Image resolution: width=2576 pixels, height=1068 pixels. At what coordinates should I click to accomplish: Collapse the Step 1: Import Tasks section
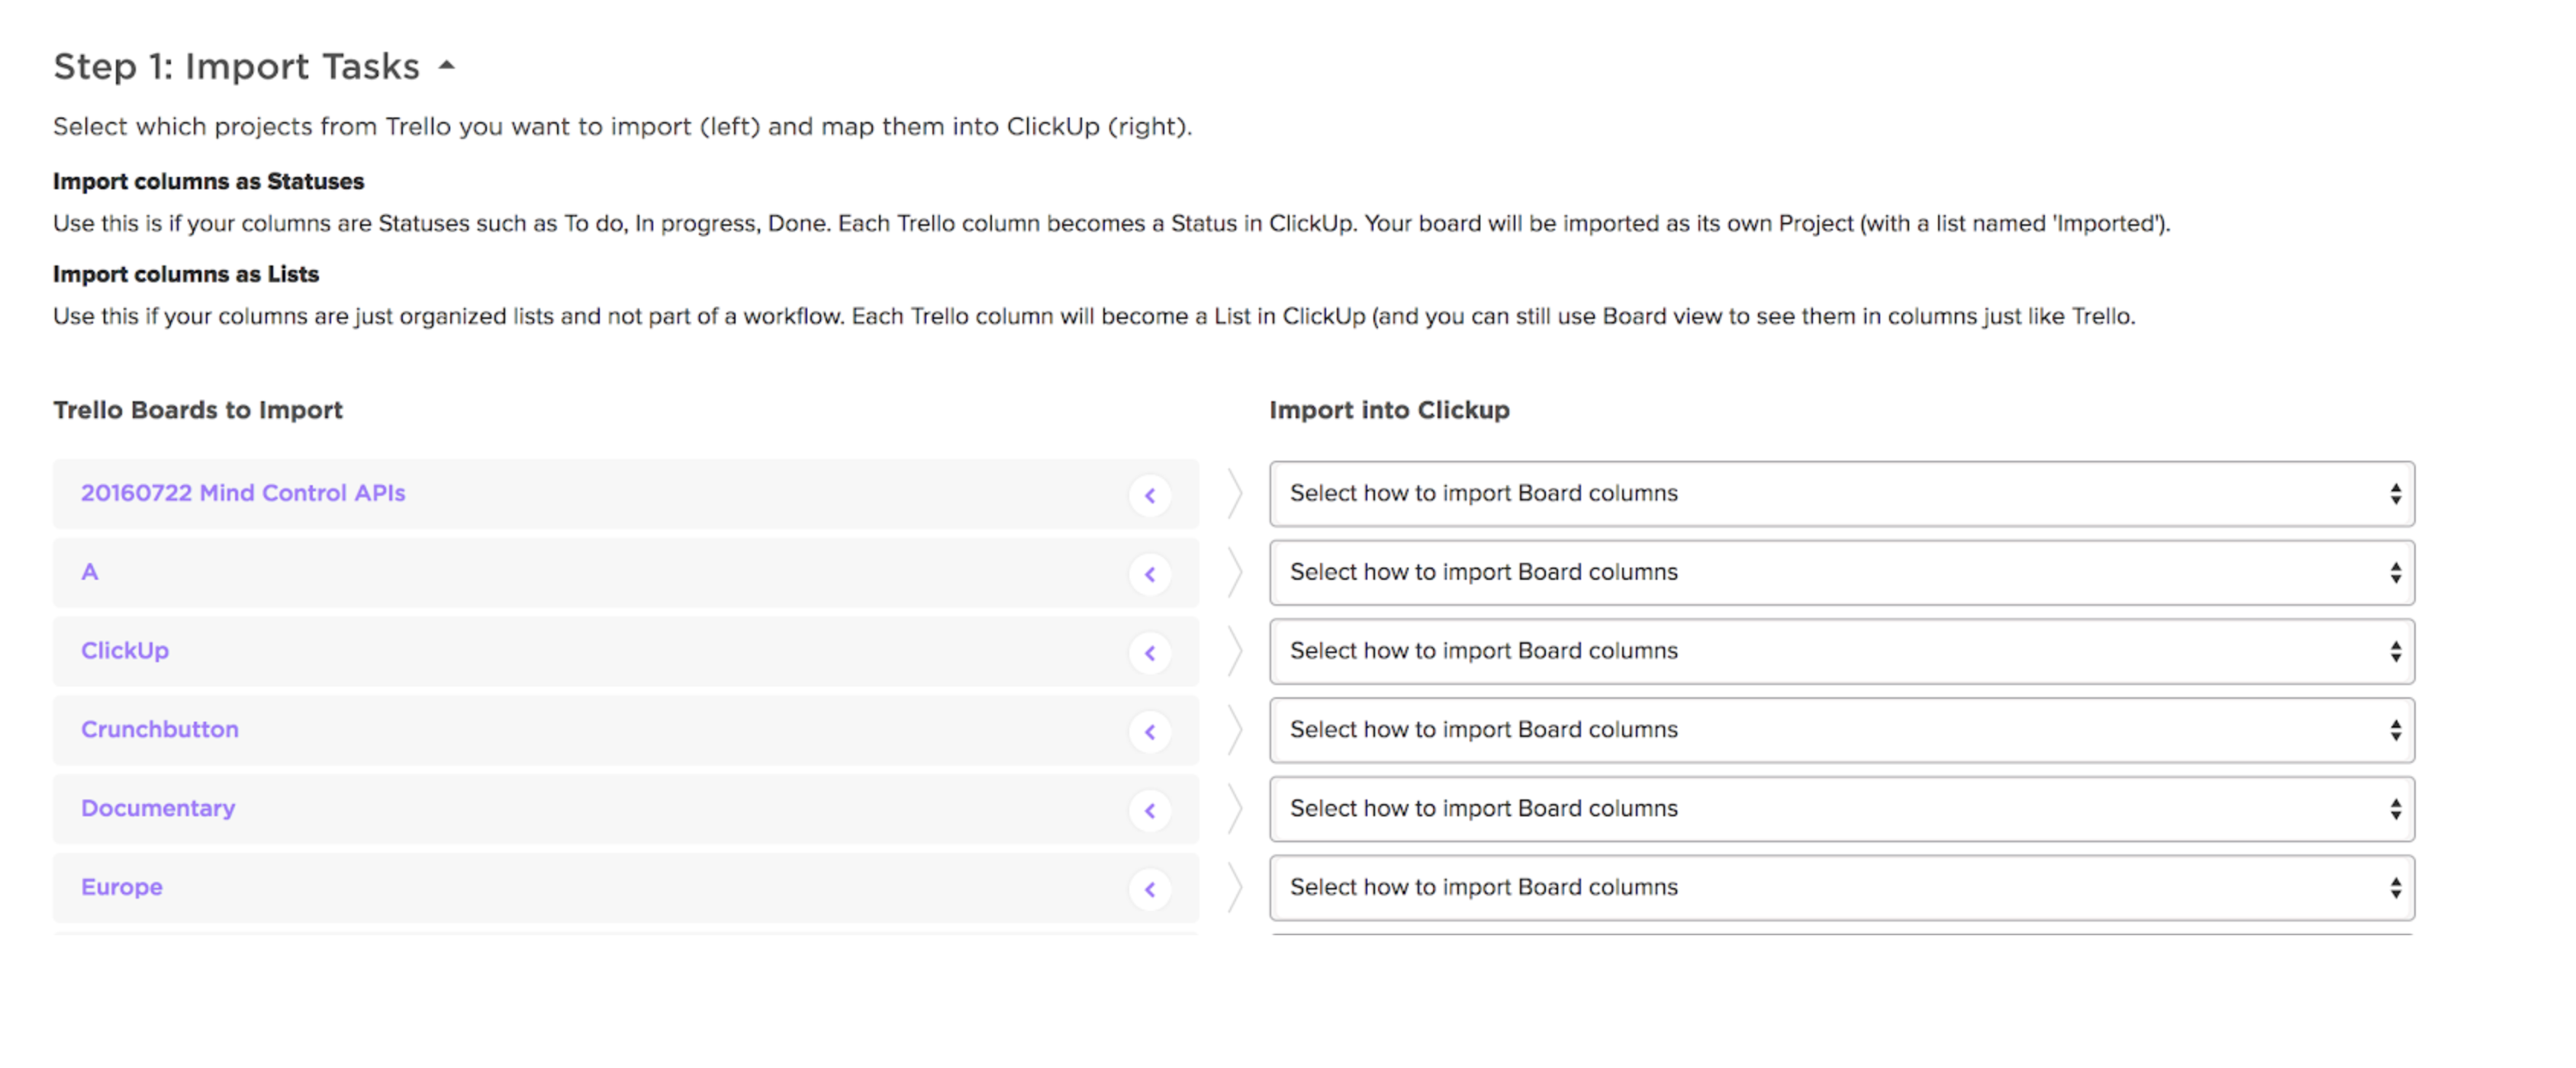click(447, 66)
